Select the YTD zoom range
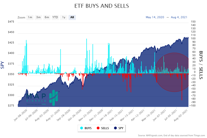The height and width of the screenshot is (138, 207). (55, 17)
